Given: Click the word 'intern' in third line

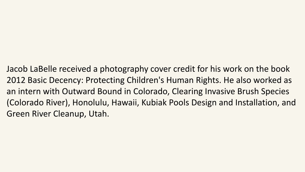Looking at the screenshot, I should [29, 91].
